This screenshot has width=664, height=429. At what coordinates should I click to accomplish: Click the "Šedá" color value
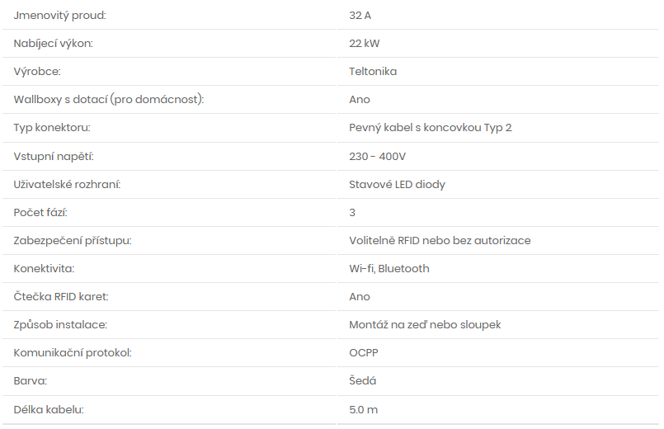point(363,381)
